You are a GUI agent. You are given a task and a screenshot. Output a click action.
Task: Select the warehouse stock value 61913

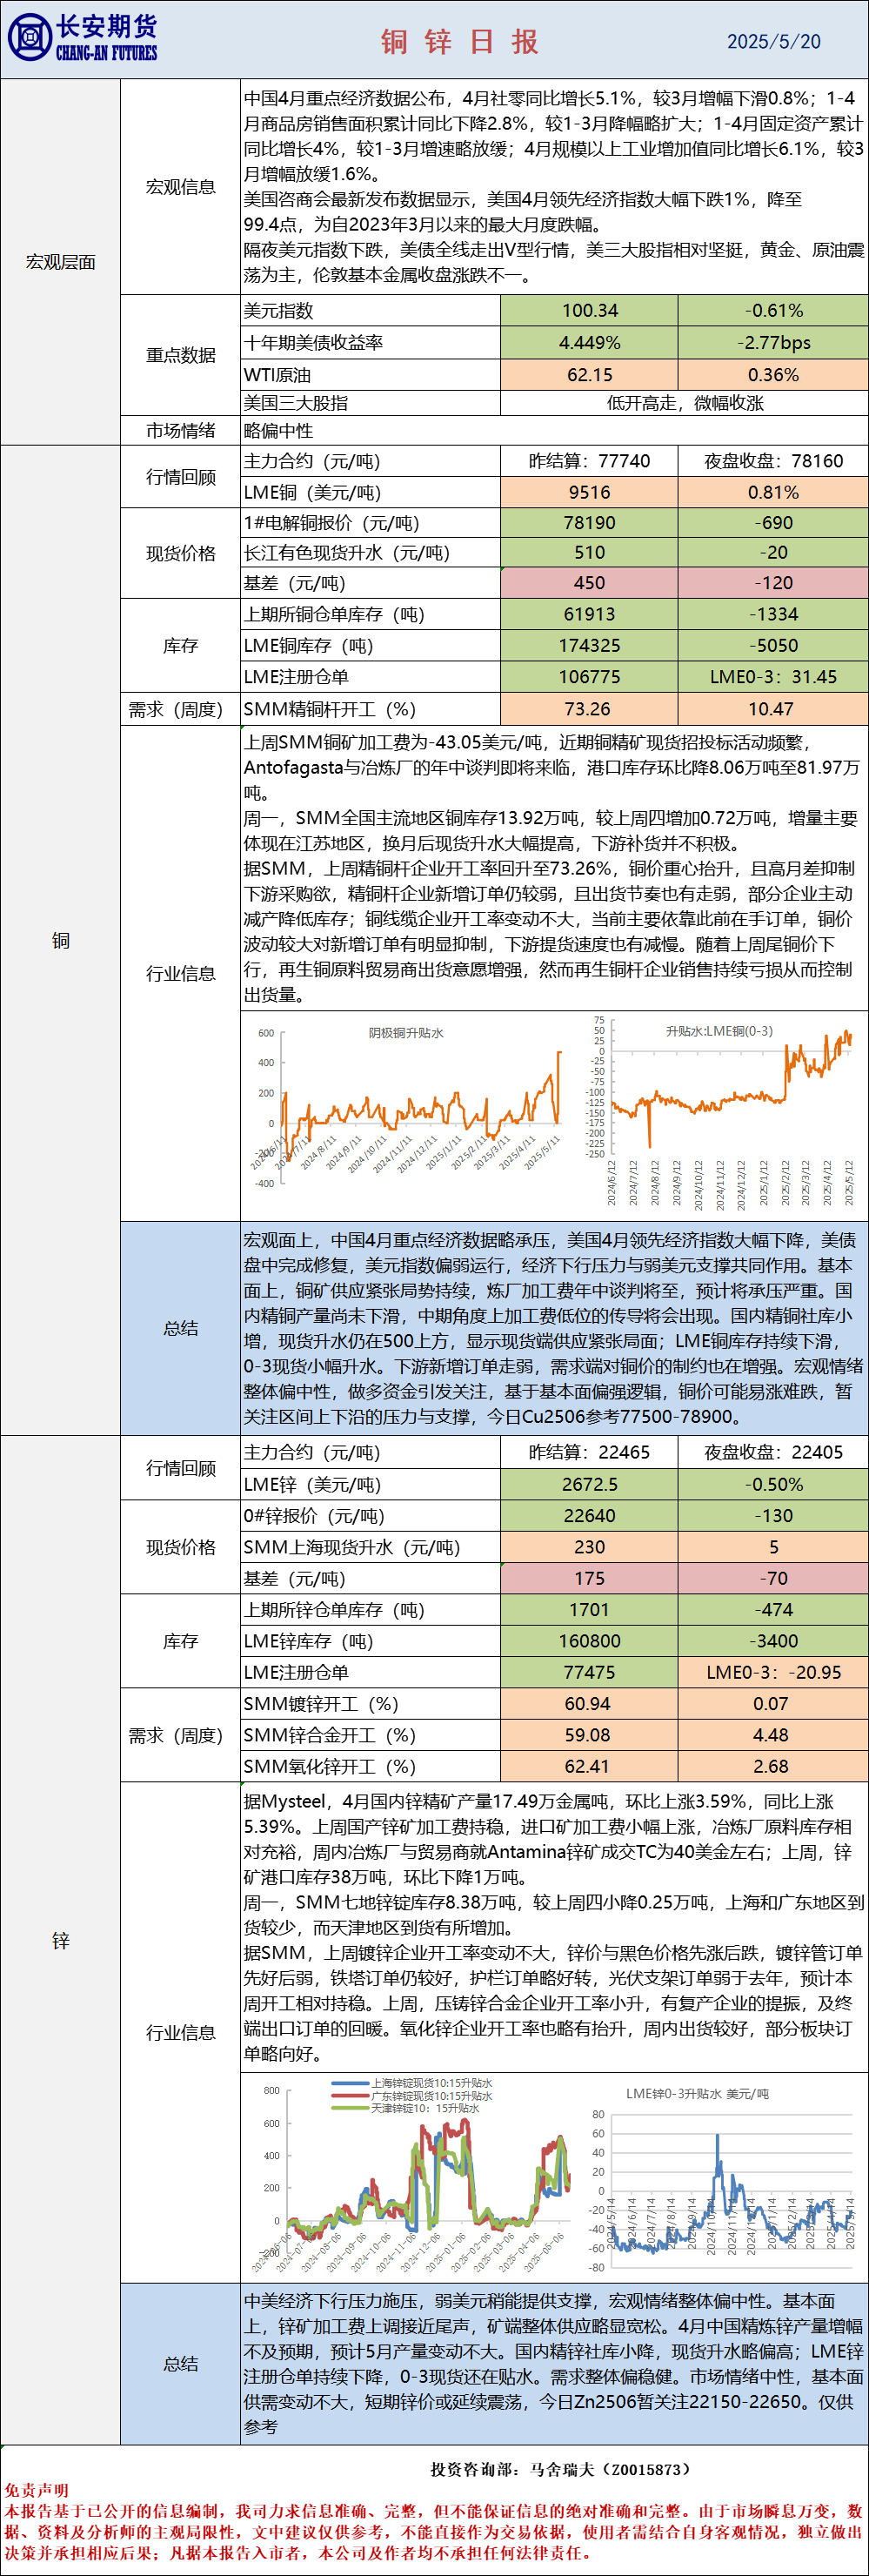pyautogui.click(x=589, y=615)
